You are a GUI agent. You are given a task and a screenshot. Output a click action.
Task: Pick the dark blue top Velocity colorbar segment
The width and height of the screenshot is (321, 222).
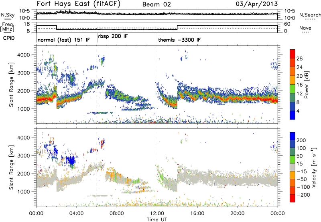point(293,136)
